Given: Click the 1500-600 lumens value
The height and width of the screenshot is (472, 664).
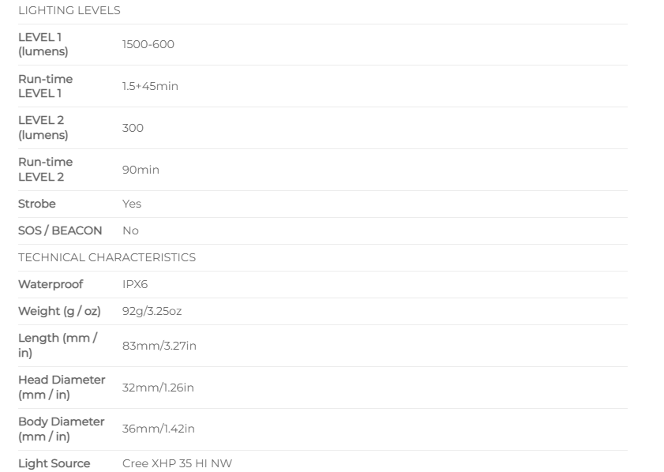Looking at the screenshot, I should (x=148, y=44).
